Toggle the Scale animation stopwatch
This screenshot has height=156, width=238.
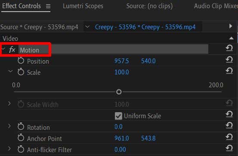click(21, 72)
